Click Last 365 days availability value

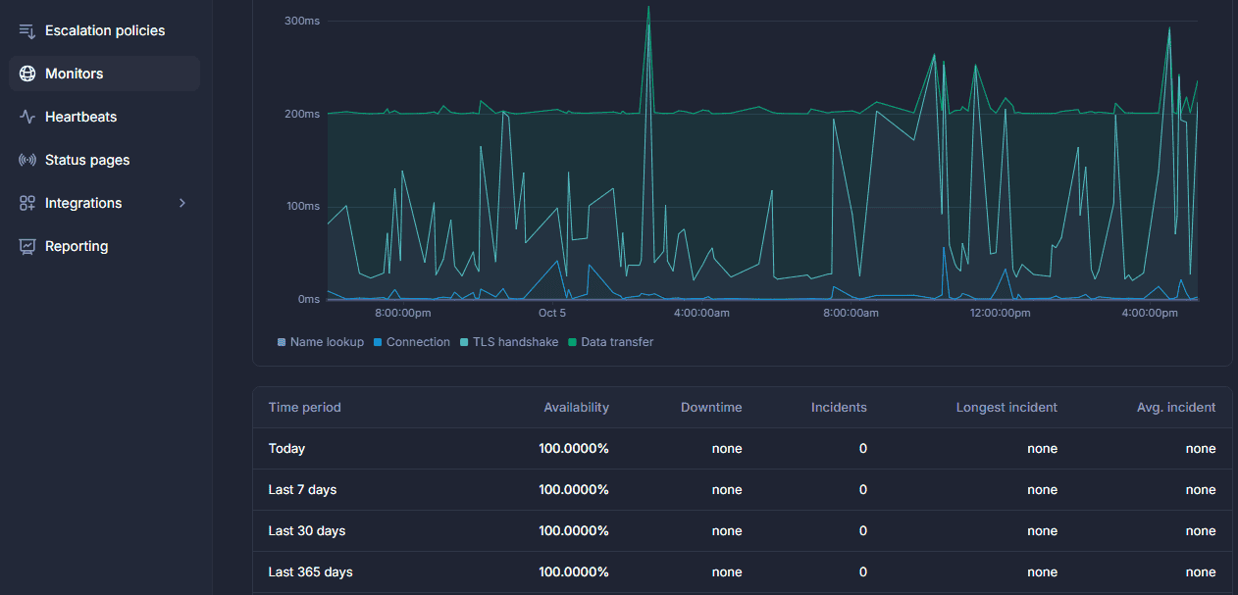coord(574,571)
